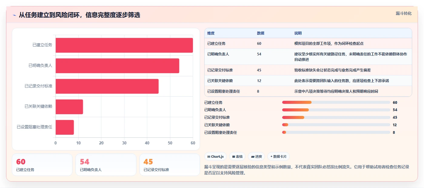Click the Chart.js tag chip
Image resolution: width=424 pixels, height=188 pixels.
(x=216, y=157)
